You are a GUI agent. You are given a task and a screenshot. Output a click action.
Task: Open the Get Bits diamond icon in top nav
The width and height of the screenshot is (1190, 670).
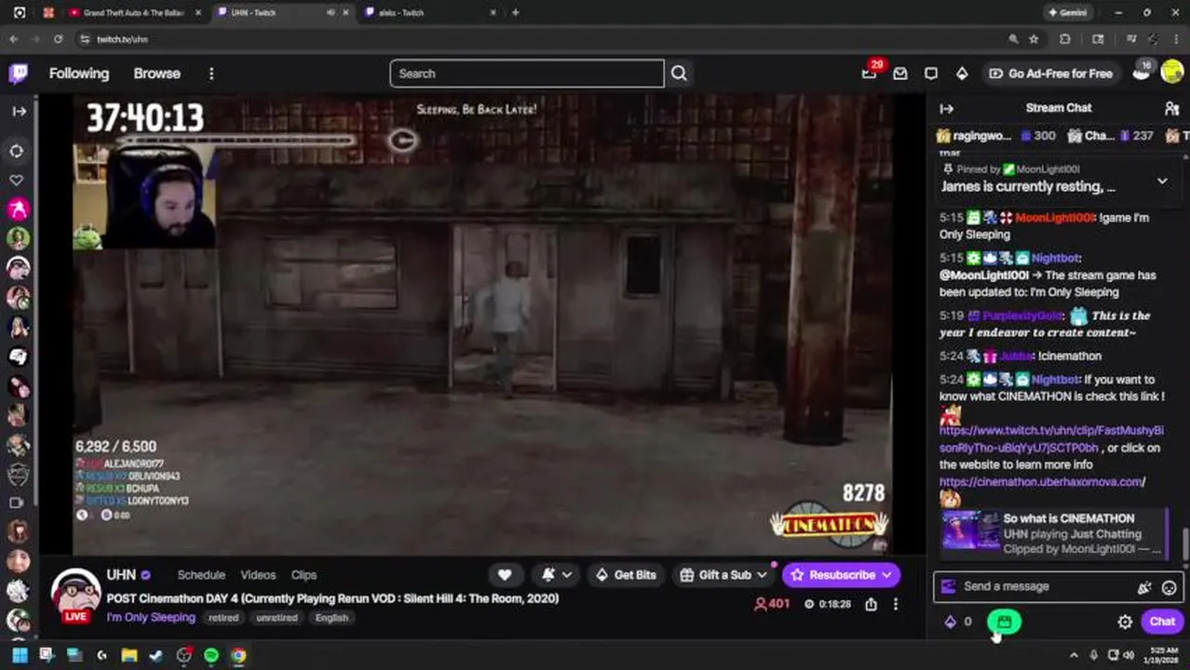pyautogui.click(x=962, y=74)
